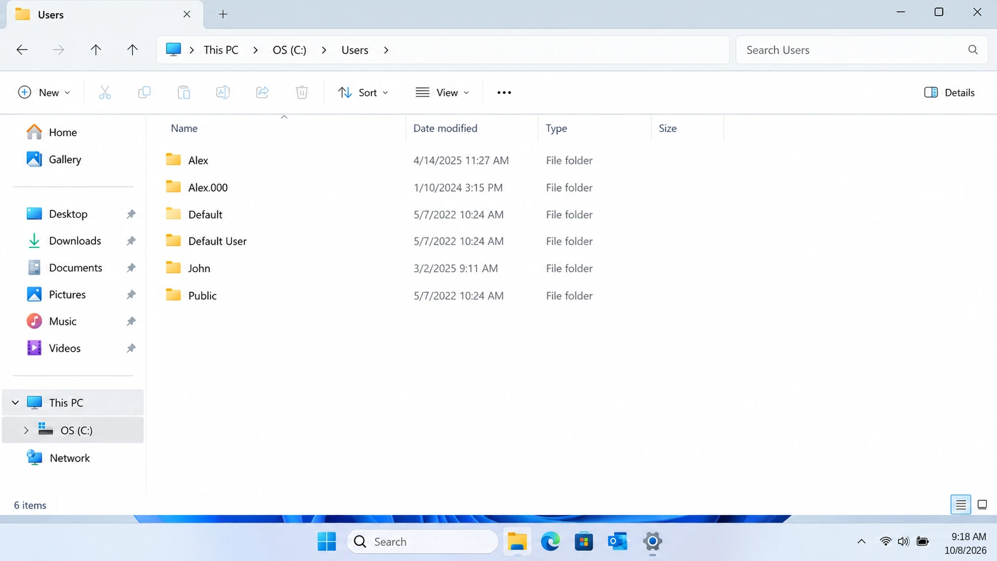Click the Cut scissors icon
Image resolution: width=997 pixels, height=561 pixels.
click(105, 92)
